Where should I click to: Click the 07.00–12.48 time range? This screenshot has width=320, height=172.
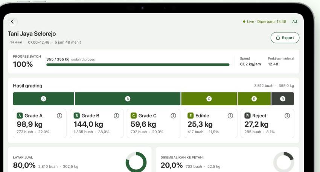(x=39, y=42)
